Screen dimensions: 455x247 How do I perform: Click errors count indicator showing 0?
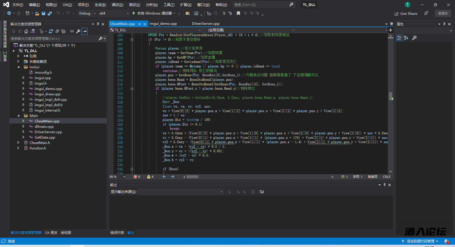tap(137, 177)
